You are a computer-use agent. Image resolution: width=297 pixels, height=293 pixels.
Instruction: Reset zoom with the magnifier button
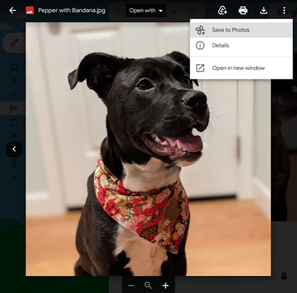click(148, 286)
